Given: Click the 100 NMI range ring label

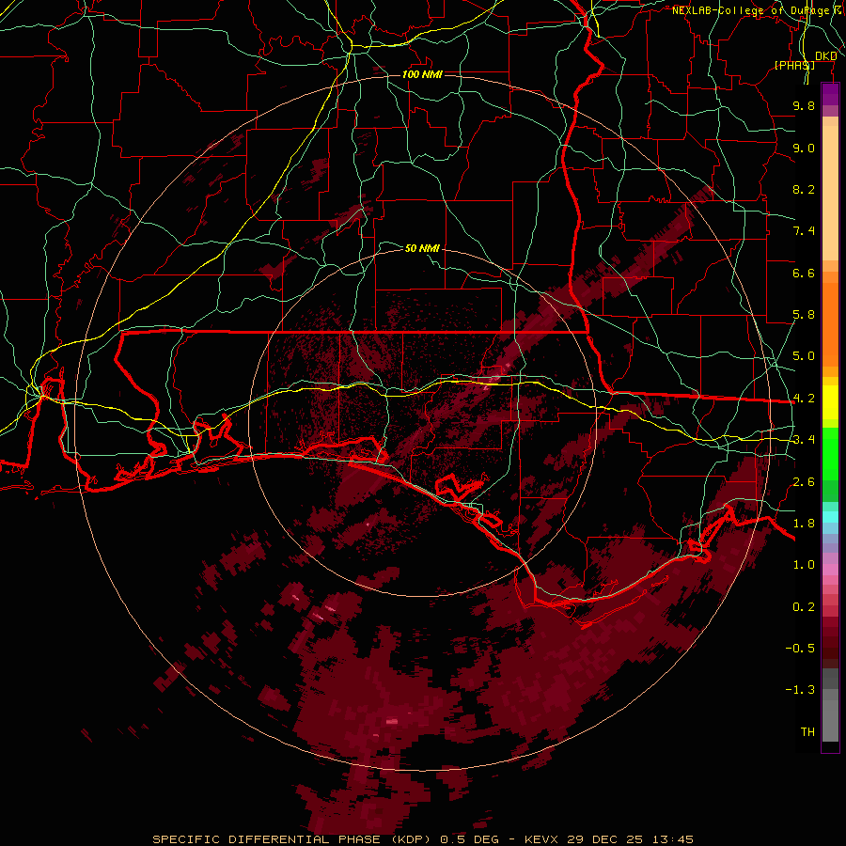Looking at the screenshot, I should [422, 74].
